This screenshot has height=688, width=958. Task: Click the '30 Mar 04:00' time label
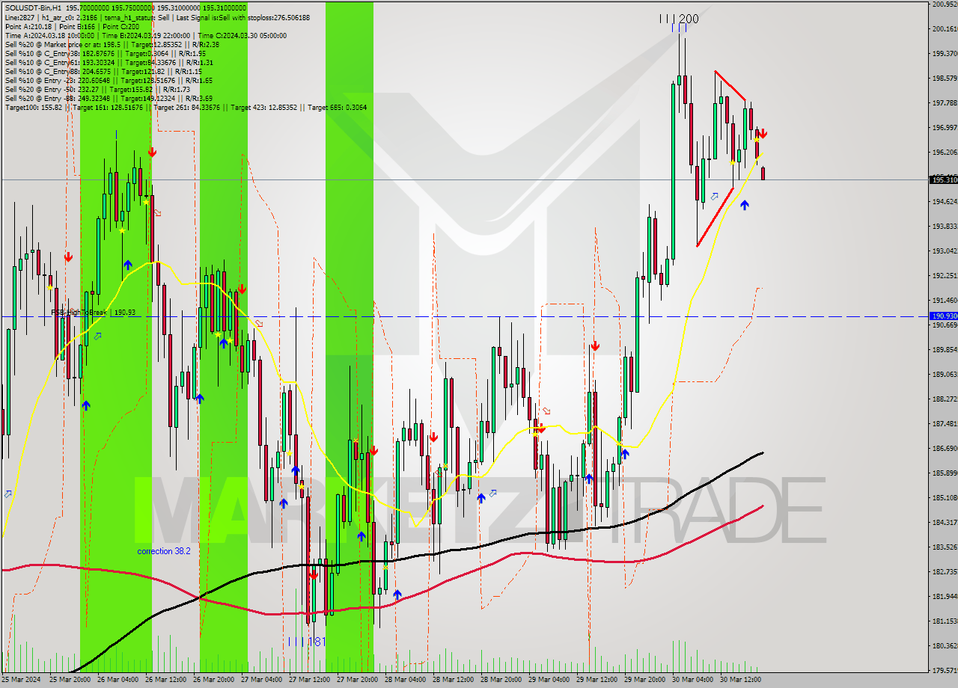(x=695, y=680)
